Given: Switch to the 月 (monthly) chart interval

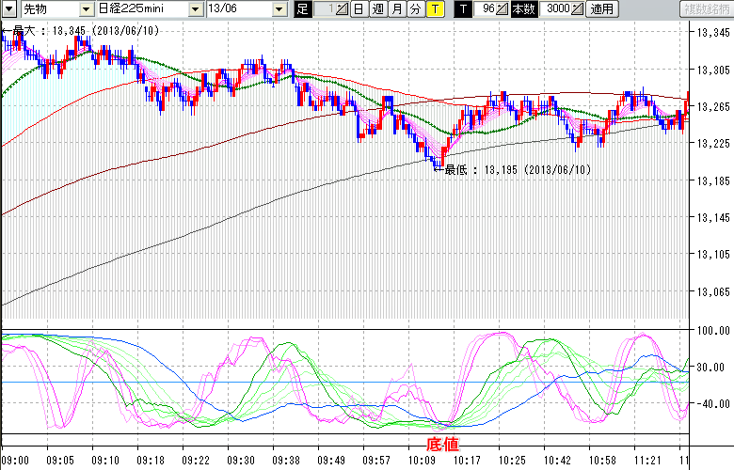Looking at the screenshot, I should click(396, 9).
